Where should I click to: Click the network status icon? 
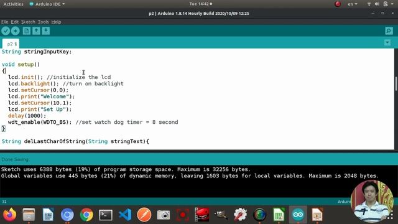(x=369, y=4)
